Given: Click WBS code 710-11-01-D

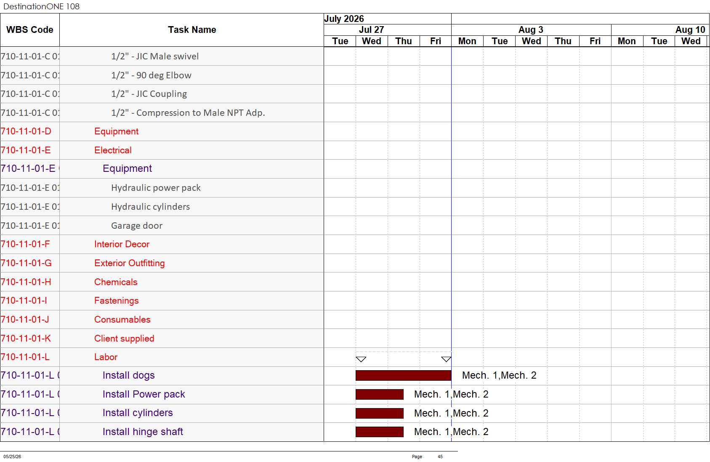Looking at the screenshot, I should coord(26,131).
